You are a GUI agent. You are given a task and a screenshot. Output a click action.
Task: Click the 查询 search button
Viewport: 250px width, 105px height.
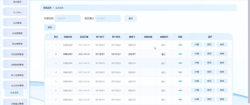[131, 19]
